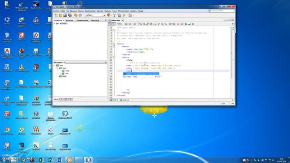Open Publisher from the taskbar
Viewport: 290px width, 163px height.
[x=51, y=160]
